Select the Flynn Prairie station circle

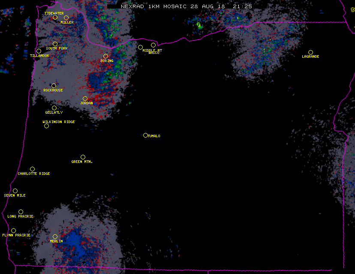point(13,230)
